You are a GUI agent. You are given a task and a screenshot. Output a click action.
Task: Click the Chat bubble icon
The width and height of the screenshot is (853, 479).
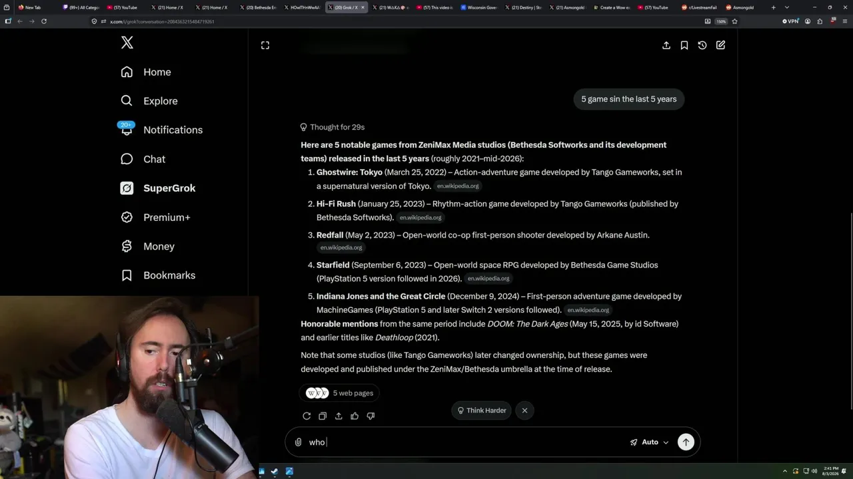127,159
